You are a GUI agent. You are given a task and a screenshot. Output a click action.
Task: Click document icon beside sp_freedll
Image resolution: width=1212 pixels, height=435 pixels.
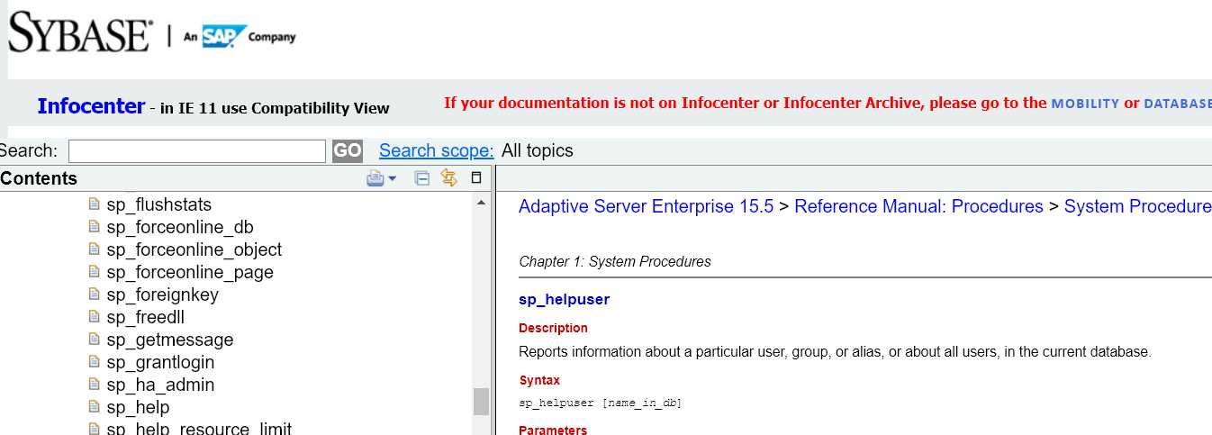[95, 317]
